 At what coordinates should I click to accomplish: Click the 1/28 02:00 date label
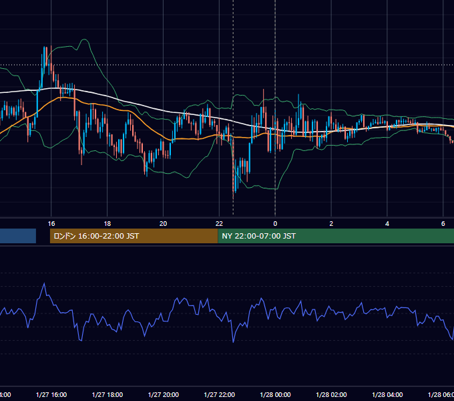331,394
